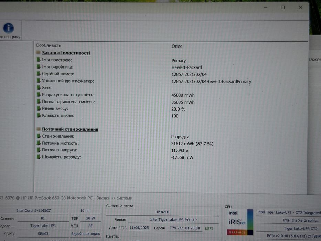
Task: Click battery icon beside Швидкість розряду
Action: point(39,157)
